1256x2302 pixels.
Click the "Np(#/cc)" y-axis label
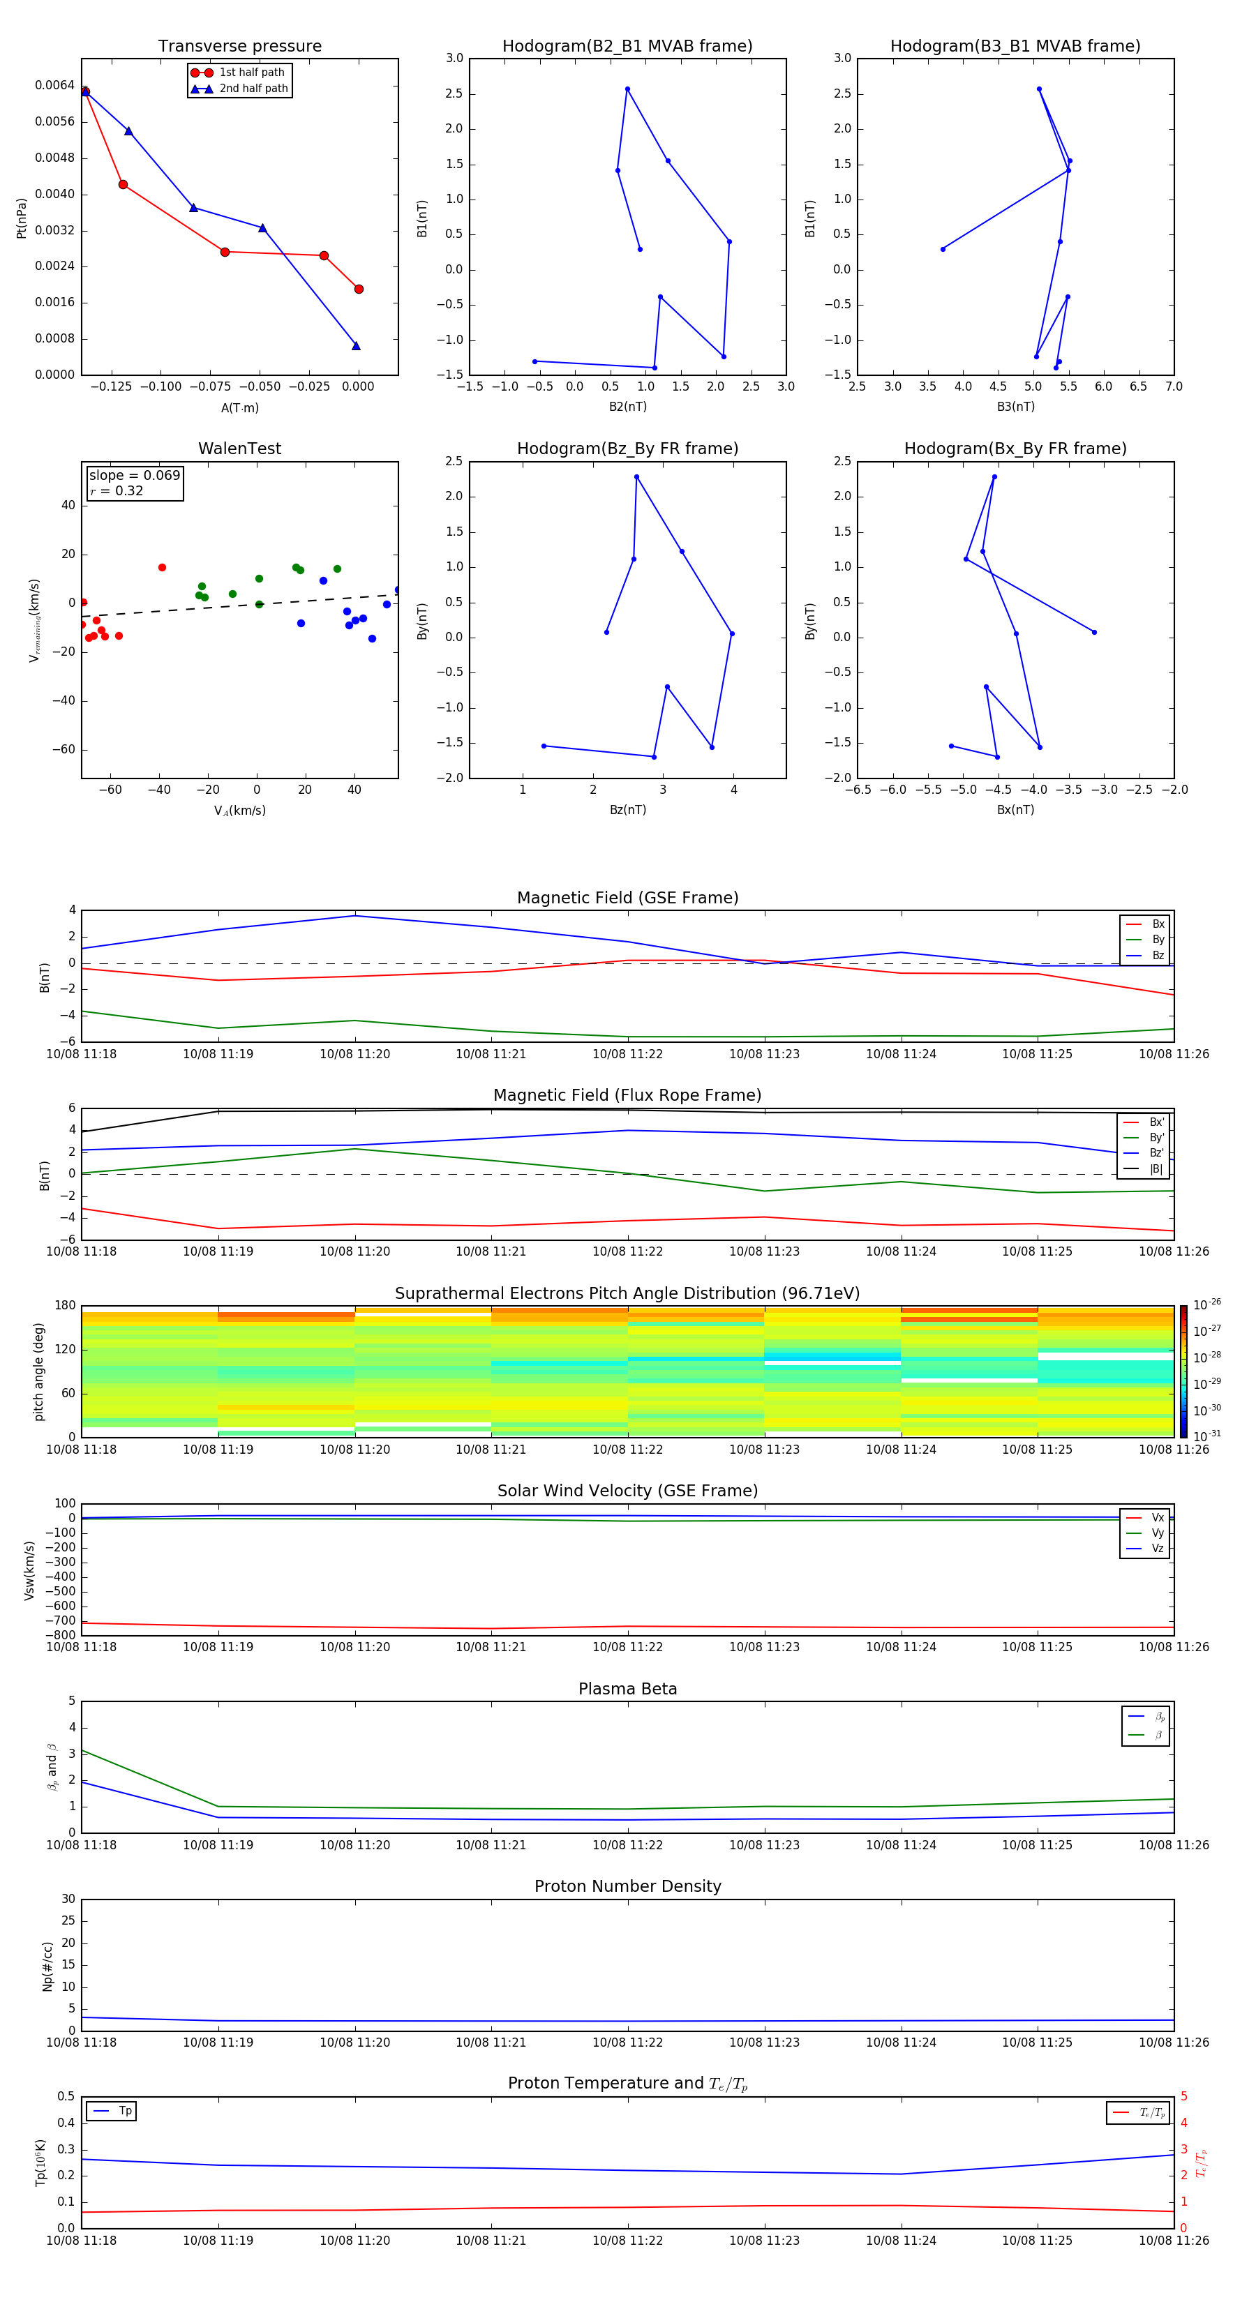click(x=47, y=1965)
